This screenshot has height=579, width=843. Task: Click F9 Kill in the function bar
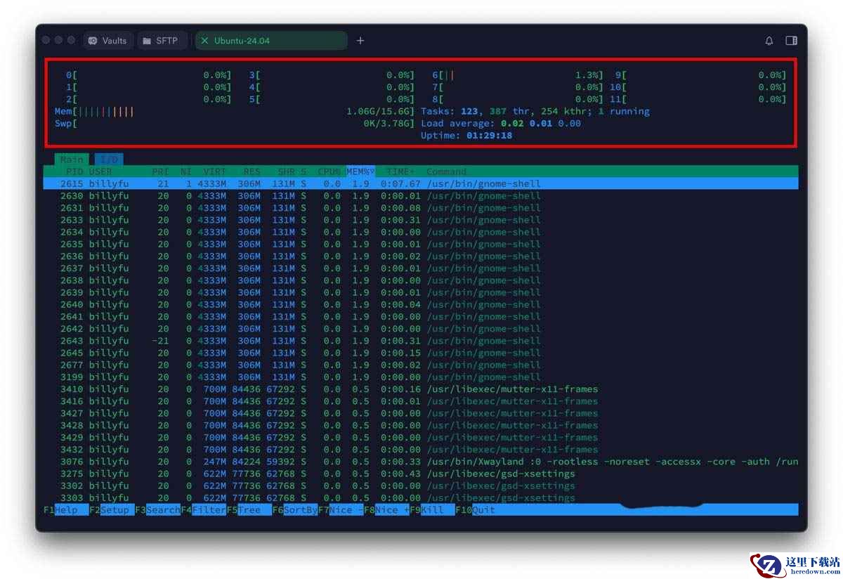[431, 510]
